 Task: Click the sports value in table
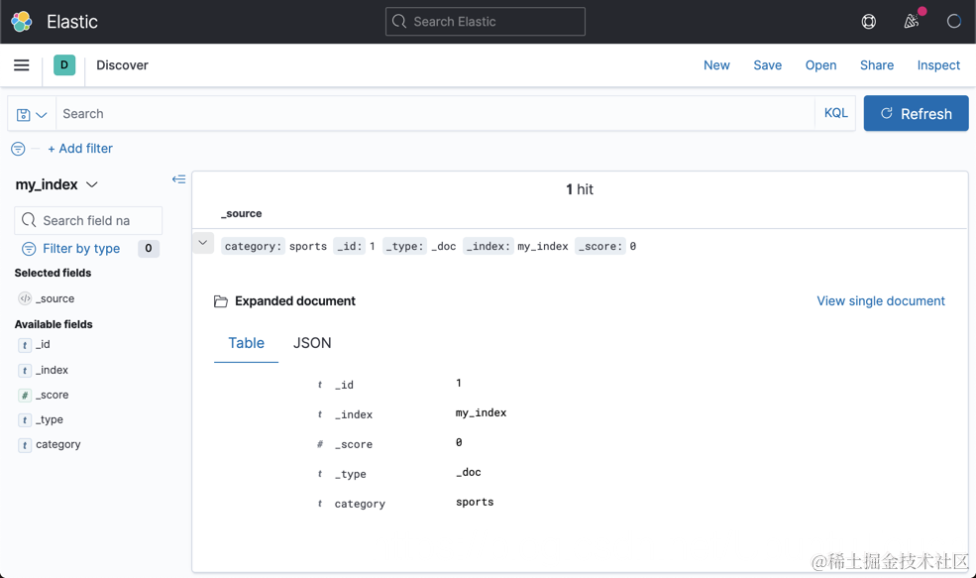[x=475, y=502]
